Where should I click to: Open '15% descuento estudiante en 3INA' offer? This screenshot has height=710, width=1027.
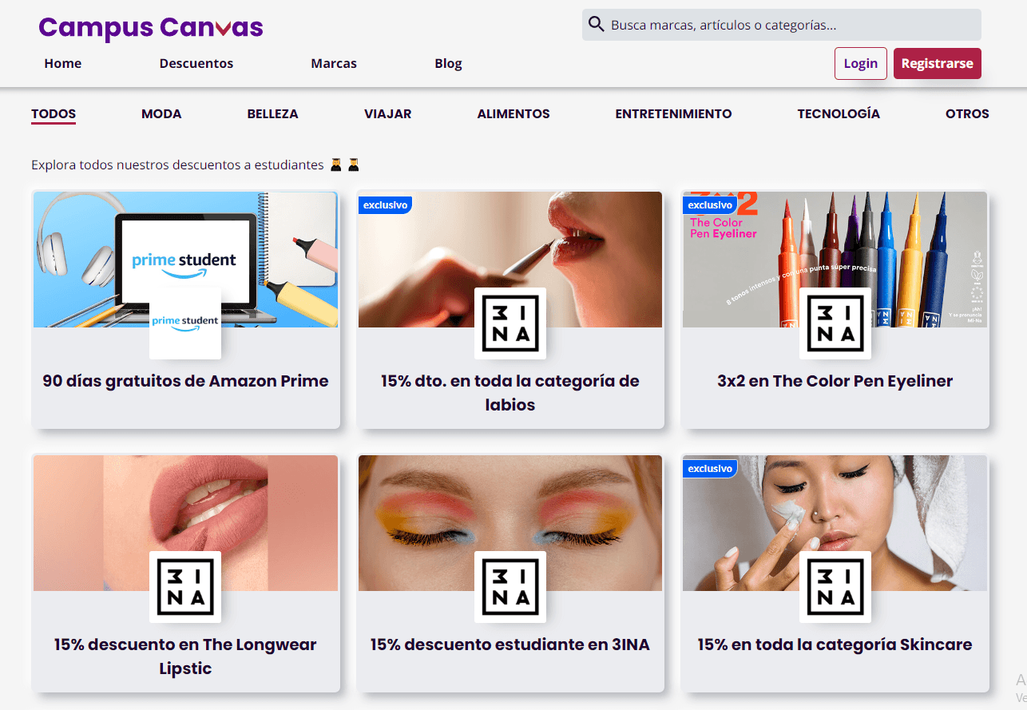[510, 645]
